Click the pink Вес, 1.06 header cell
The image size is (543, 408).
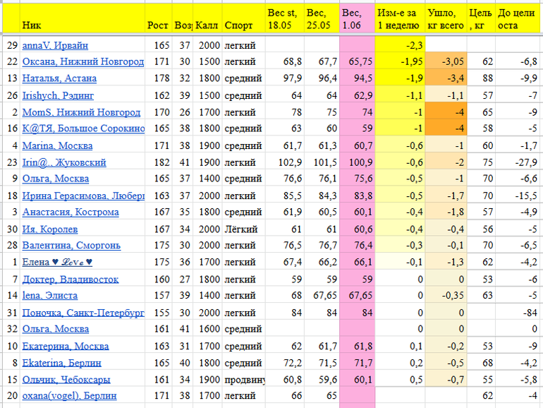[356, 19]
